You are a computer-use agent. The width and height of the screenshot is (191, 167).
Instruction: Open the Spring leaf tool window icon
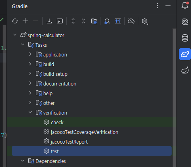(185, 70)
